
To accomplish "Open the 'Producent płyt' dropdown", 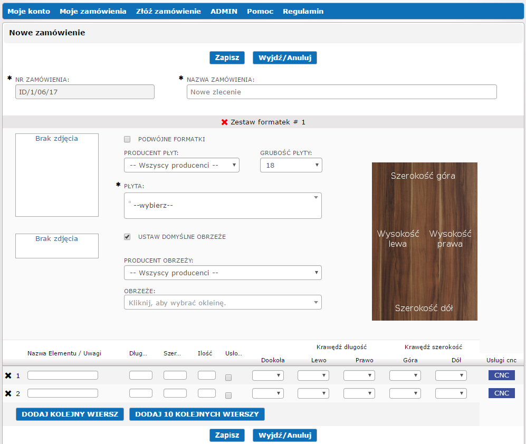I will 181,166.
